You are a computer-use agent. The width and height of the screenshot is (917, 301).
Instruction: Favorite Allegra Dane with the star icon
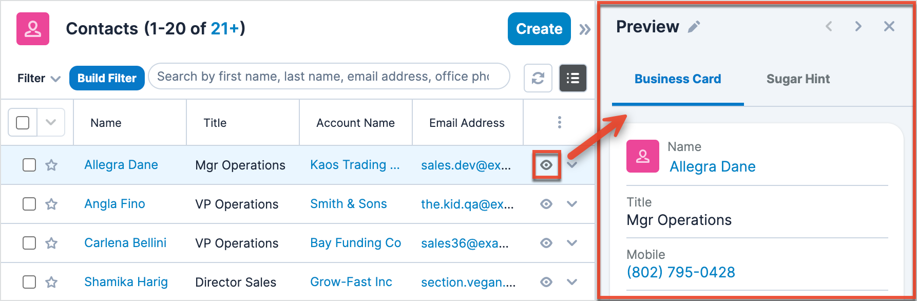(x=51, y=165)
